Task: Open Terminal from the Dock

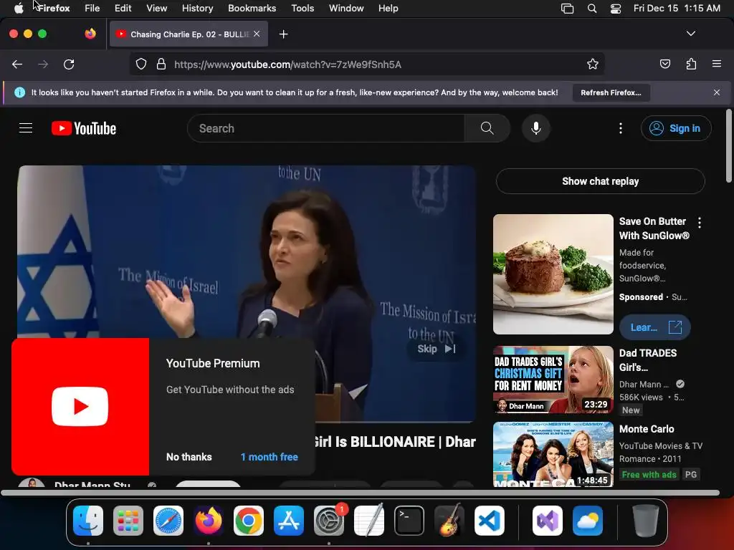Action: [x=409, y=521]
